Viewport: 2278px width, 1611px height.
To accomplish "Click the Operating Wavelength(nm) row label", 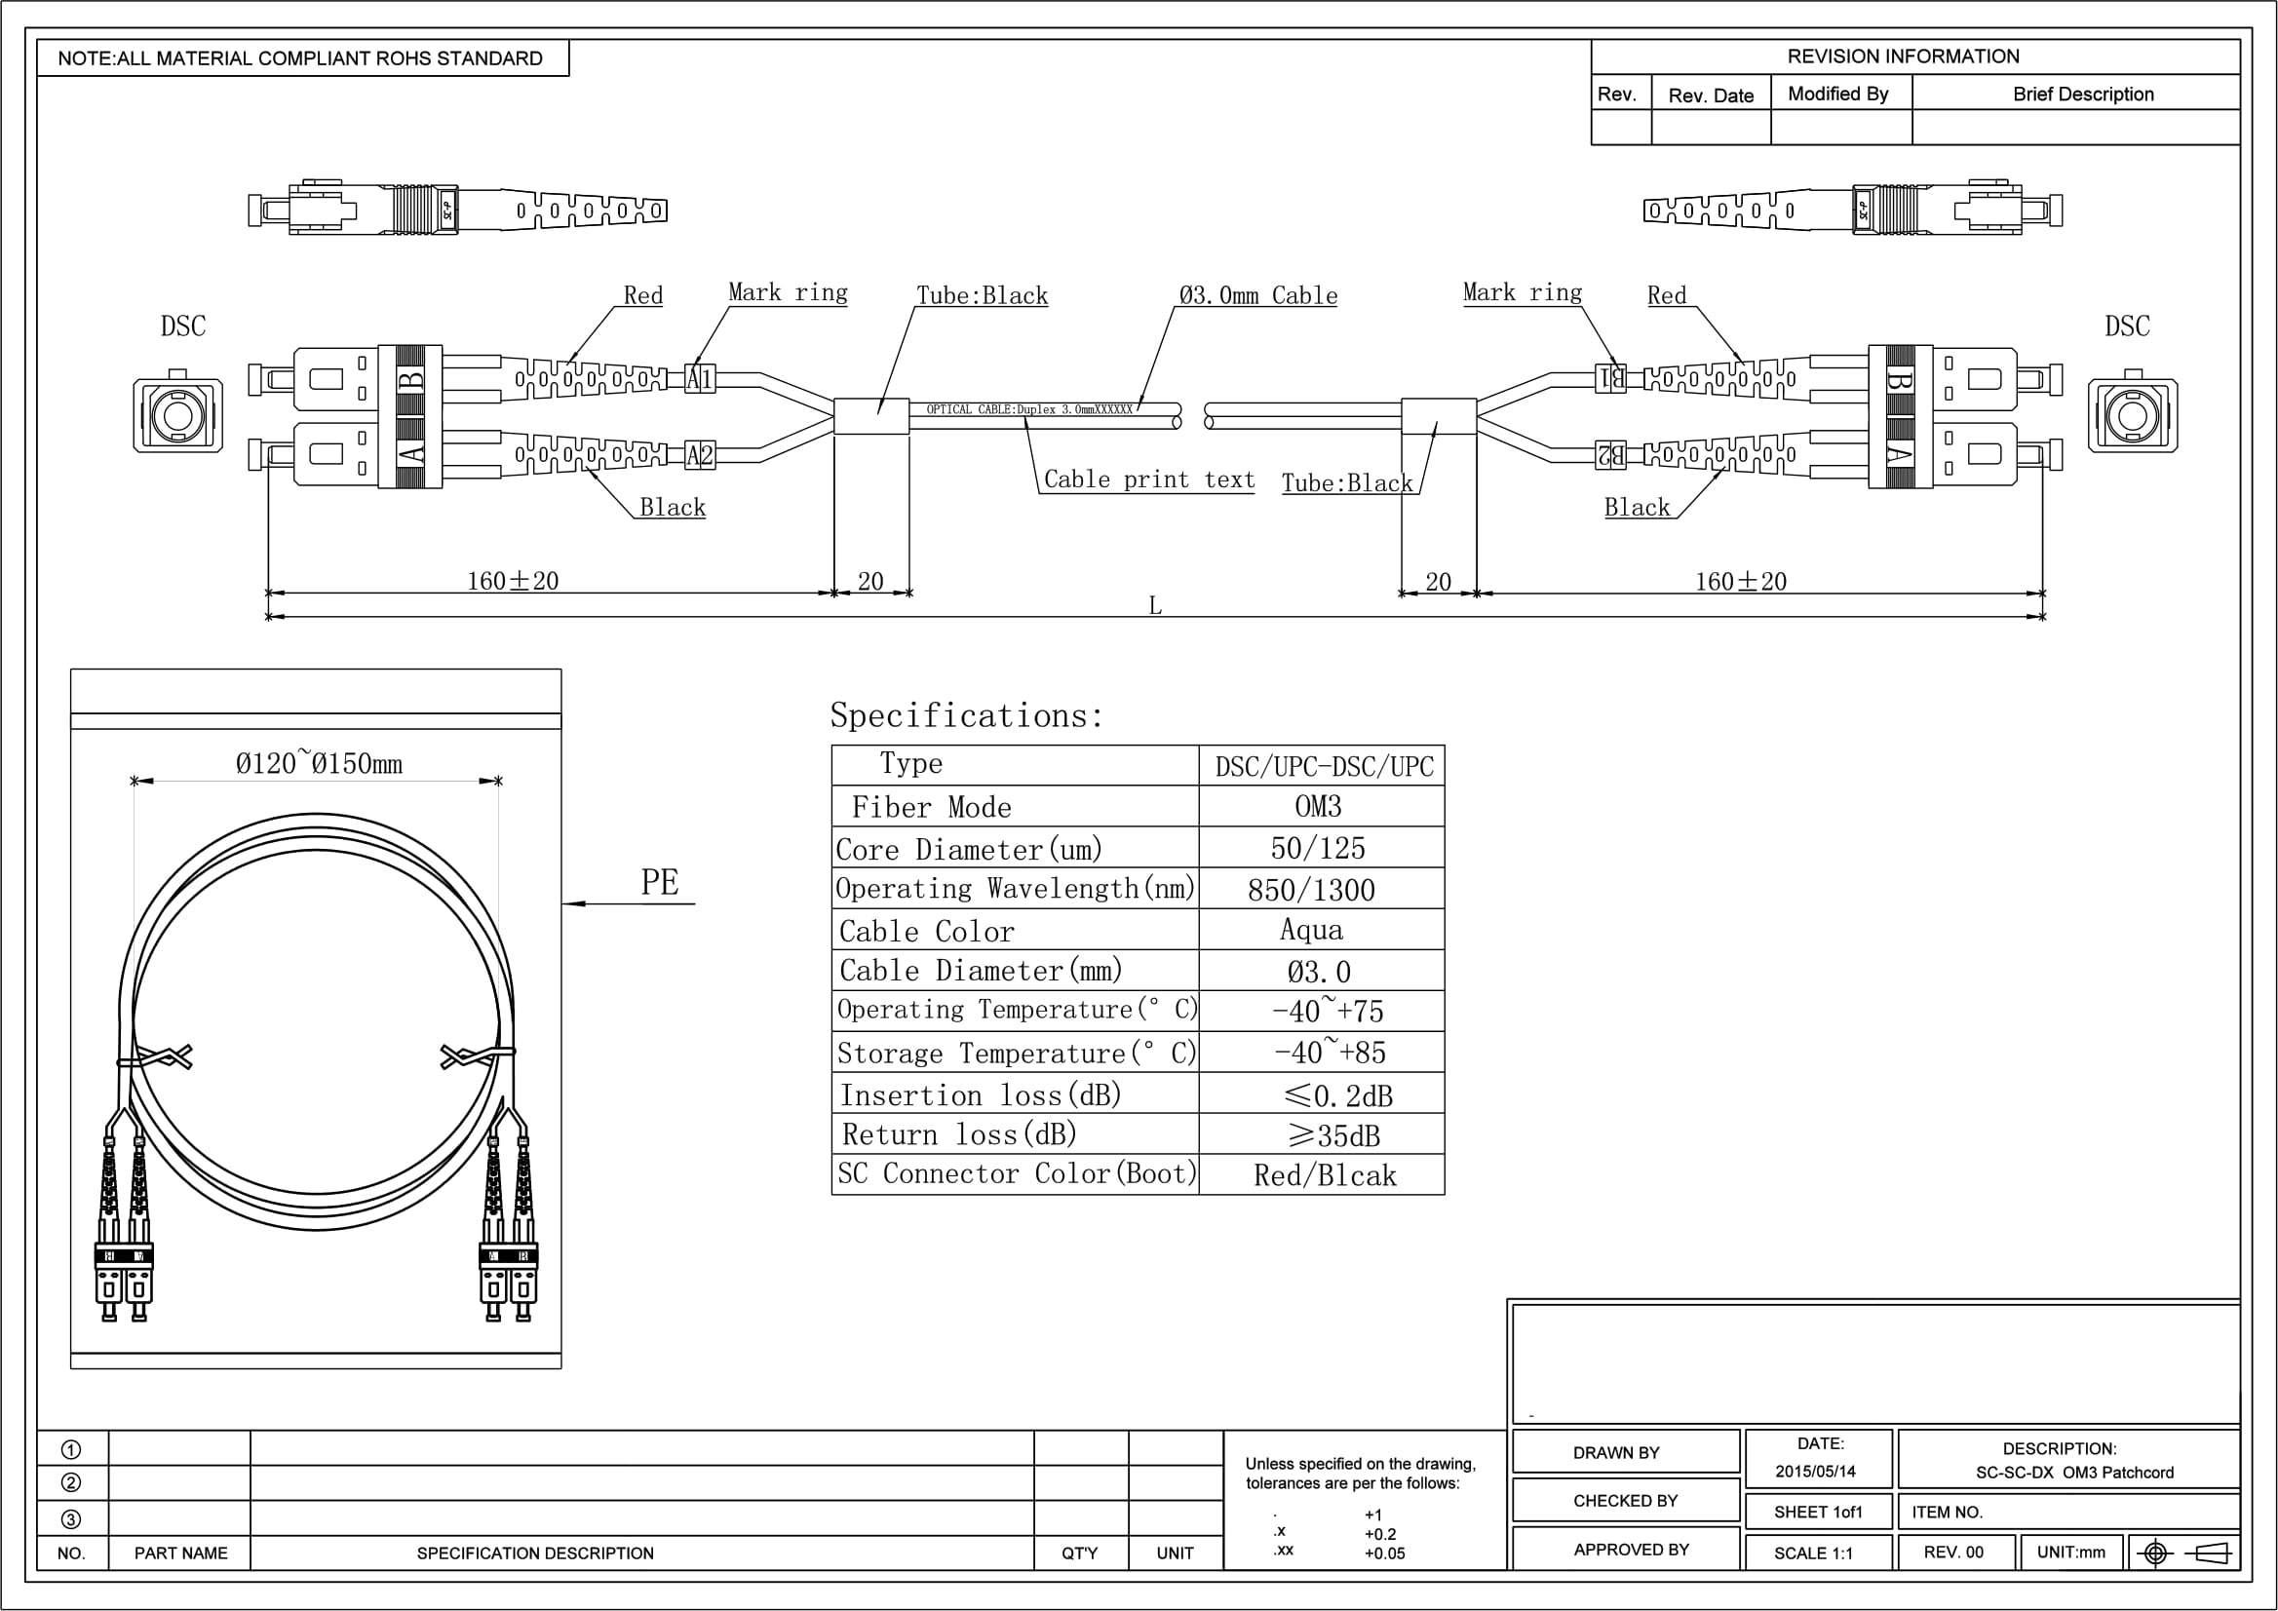I will coord(1015,889).
